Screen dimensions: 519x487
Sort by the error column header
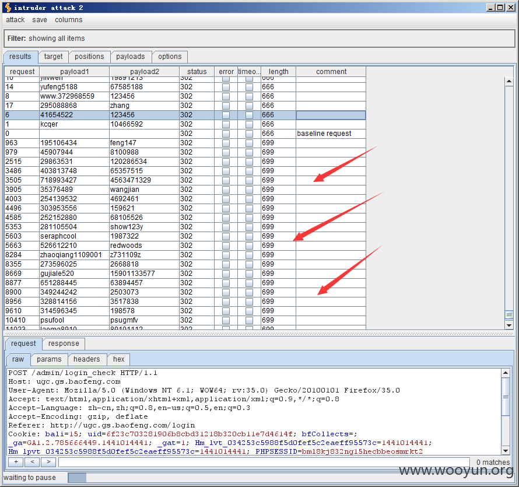tap(226, 72)
